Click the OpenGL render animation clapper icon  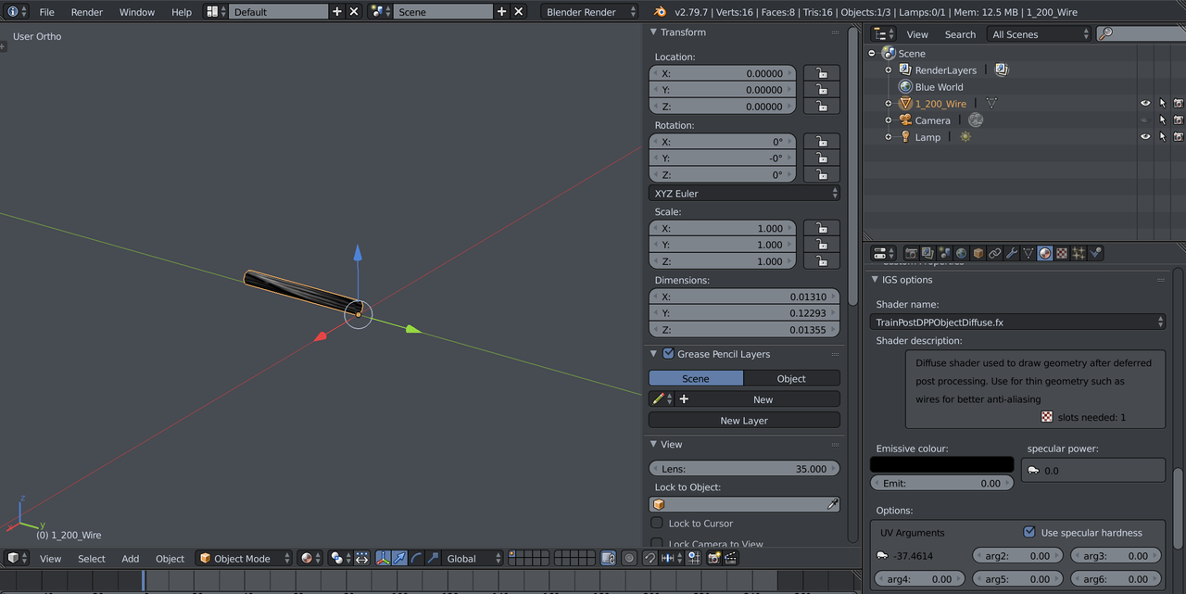tap(731, 558)
